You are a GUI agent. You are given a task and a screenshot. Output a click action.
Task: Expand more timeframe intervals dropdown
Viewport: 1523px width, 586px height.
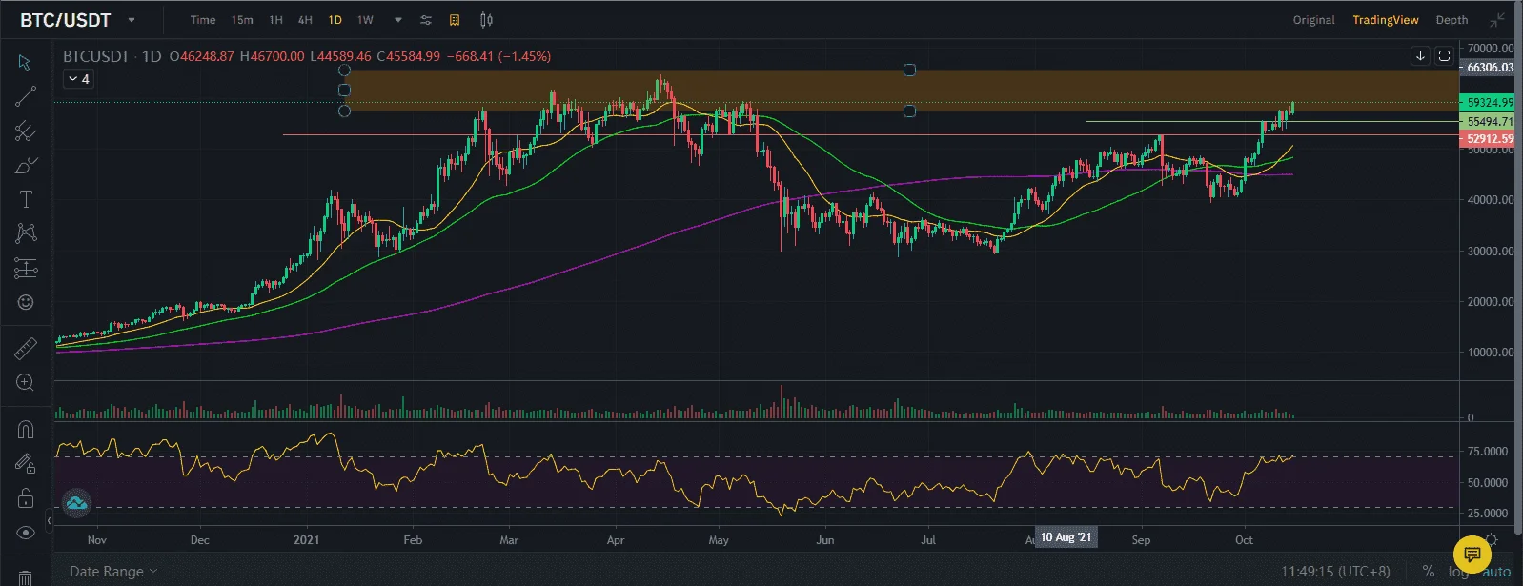click(x=398, y=20)
